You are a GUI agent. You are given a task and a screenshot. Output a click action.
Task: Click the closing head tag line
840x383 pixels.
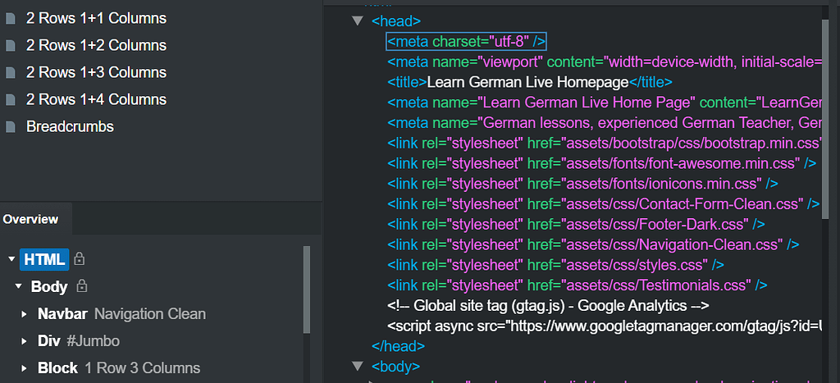pos(398,347)
